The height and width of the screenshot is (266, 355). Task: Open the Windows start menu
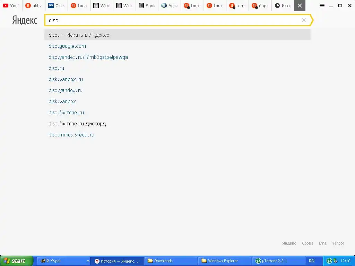click(16, 261)
